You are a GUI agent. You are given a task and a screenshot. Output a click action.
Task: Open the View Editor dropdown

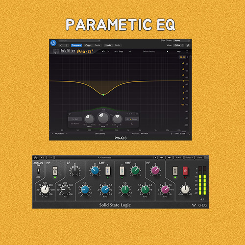click(179, 45)
